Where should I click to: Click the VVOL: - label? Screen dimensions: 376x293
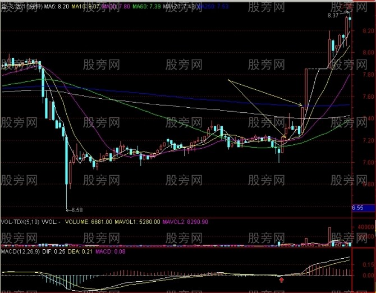click(x=51, y=222)
